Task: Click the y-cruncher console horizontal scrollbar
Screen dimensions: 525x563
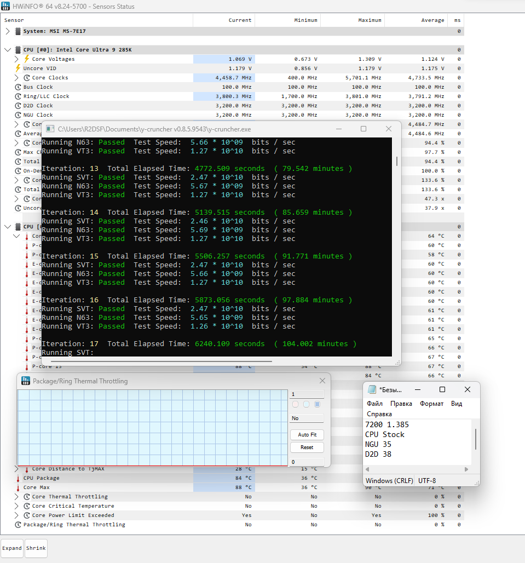Action: click(x=161, y=361)
